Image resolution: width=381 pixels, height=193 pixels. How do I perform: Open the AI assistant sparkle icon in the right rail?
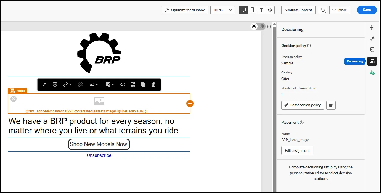(372, 38)
